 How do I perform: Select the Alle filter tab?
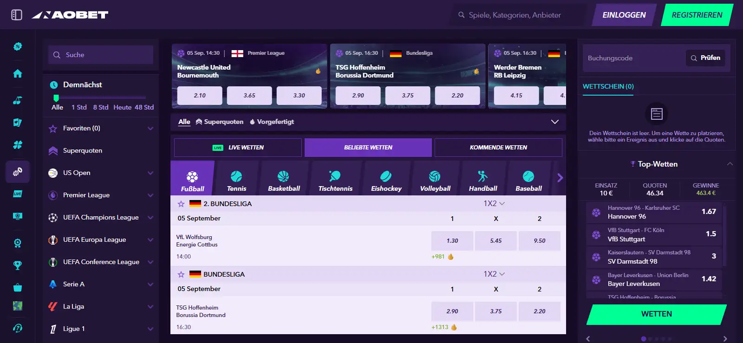click(x=184, y=122)
